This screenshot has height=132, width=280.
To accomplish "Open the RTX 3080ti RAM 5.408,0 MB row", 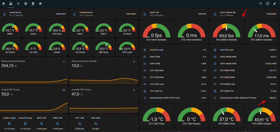I will (244, 77).
